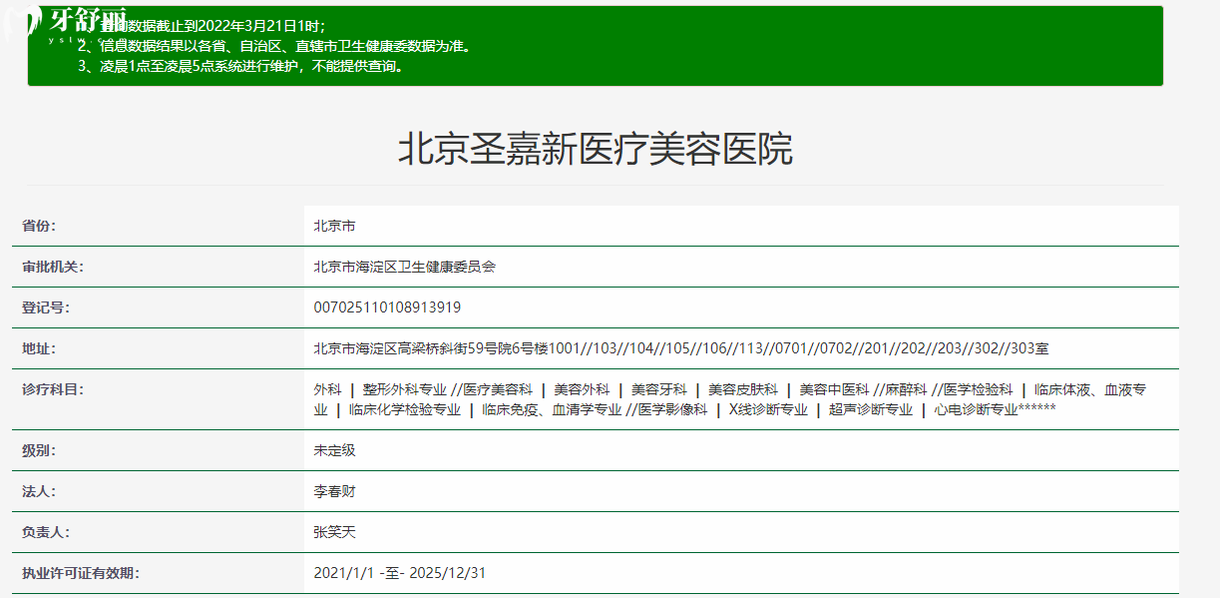
Task: Click 美容牙科 in the departments list
Action: tap(659, 389)
